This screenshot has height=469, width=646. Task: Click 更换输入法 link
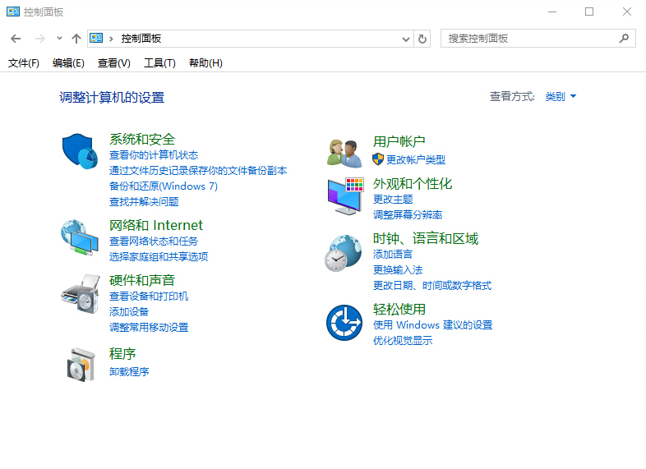398,270
